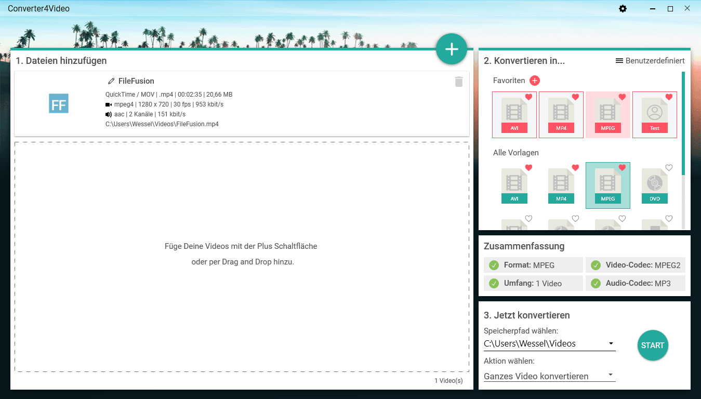Click the green plus add files button
This screenshot has width=701, height=399.
coord(452,49)
